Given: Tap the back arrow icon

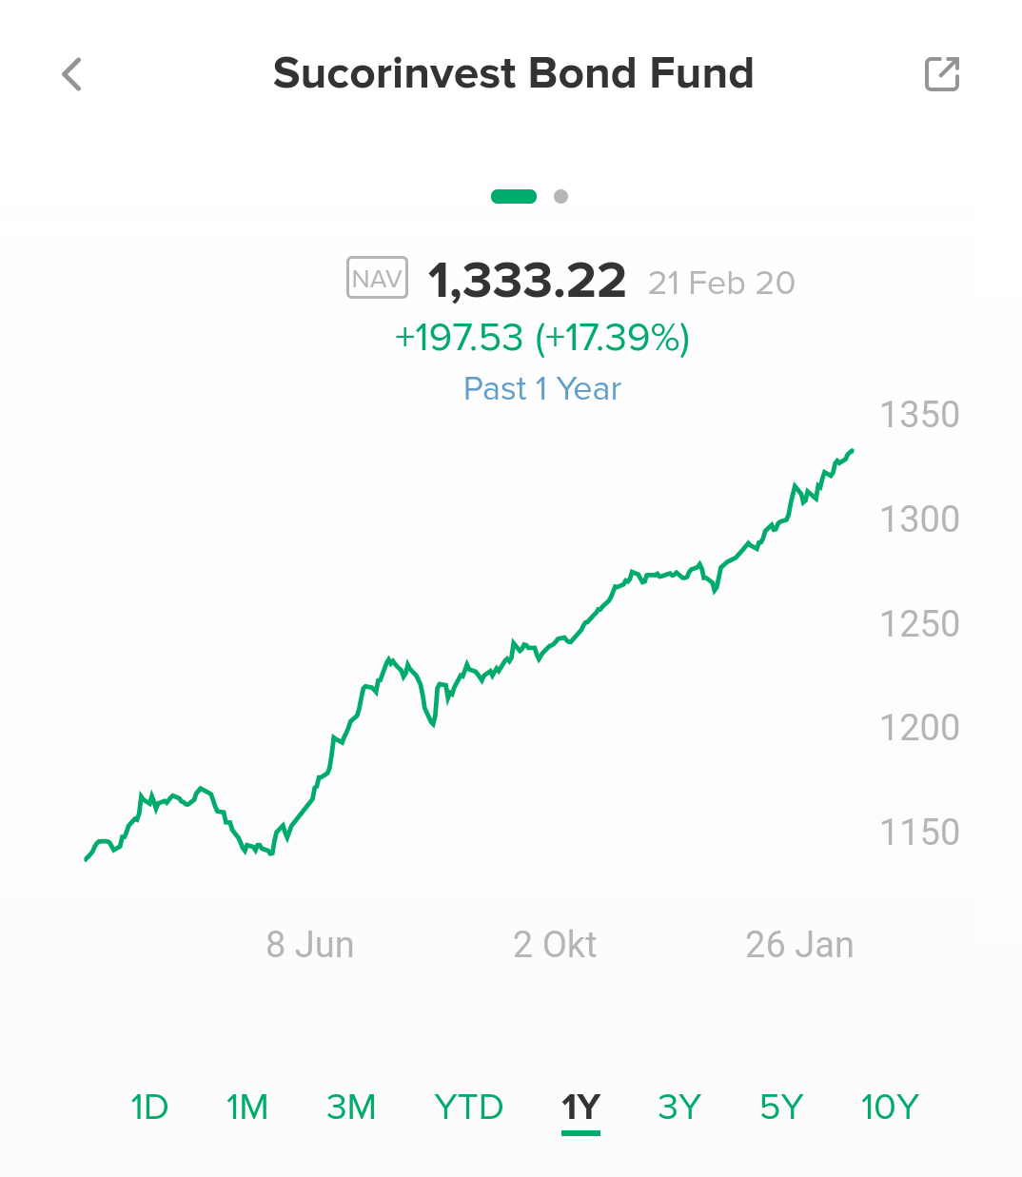Looking at the screenshot, I should [x=71, y=74].
